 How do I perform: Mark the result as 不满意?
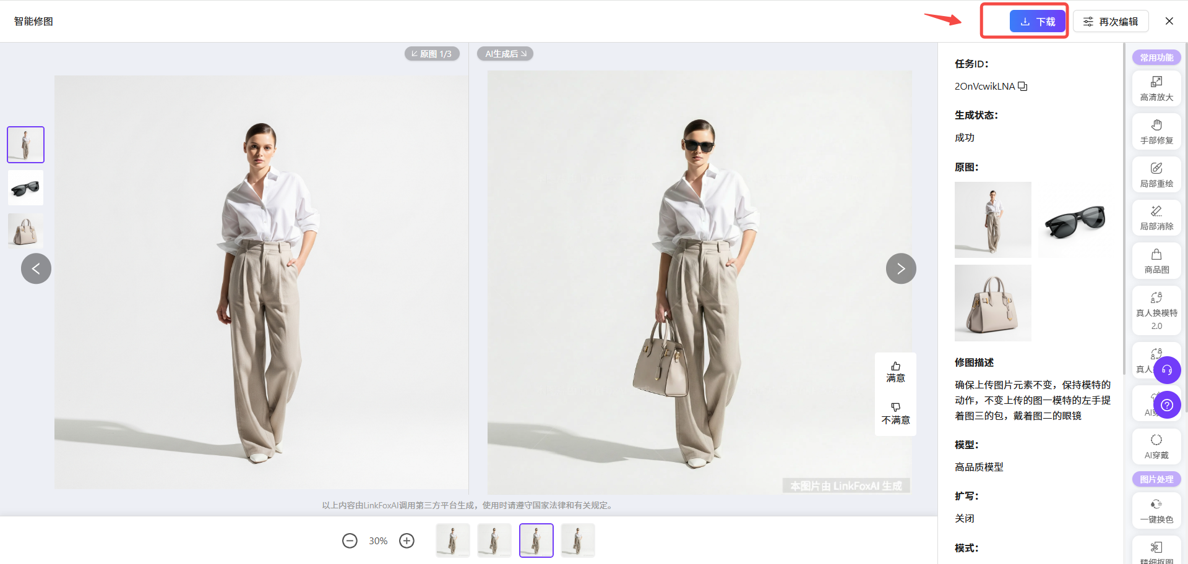click(895, 414)
